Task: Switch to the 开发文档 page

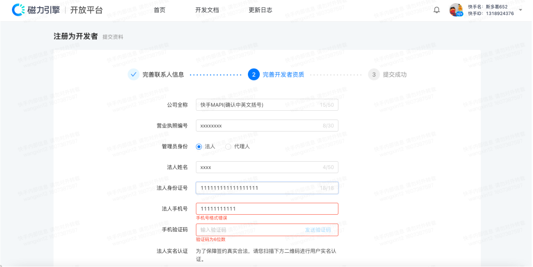Action: click(x=206, y=10)
